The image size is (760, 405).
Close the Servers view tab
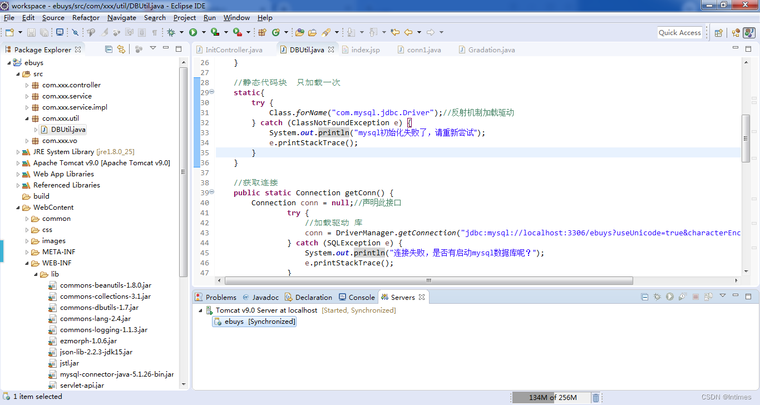point(422,297)
